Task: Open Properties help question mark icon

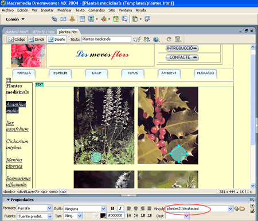Action: click(x=252, y=206)
